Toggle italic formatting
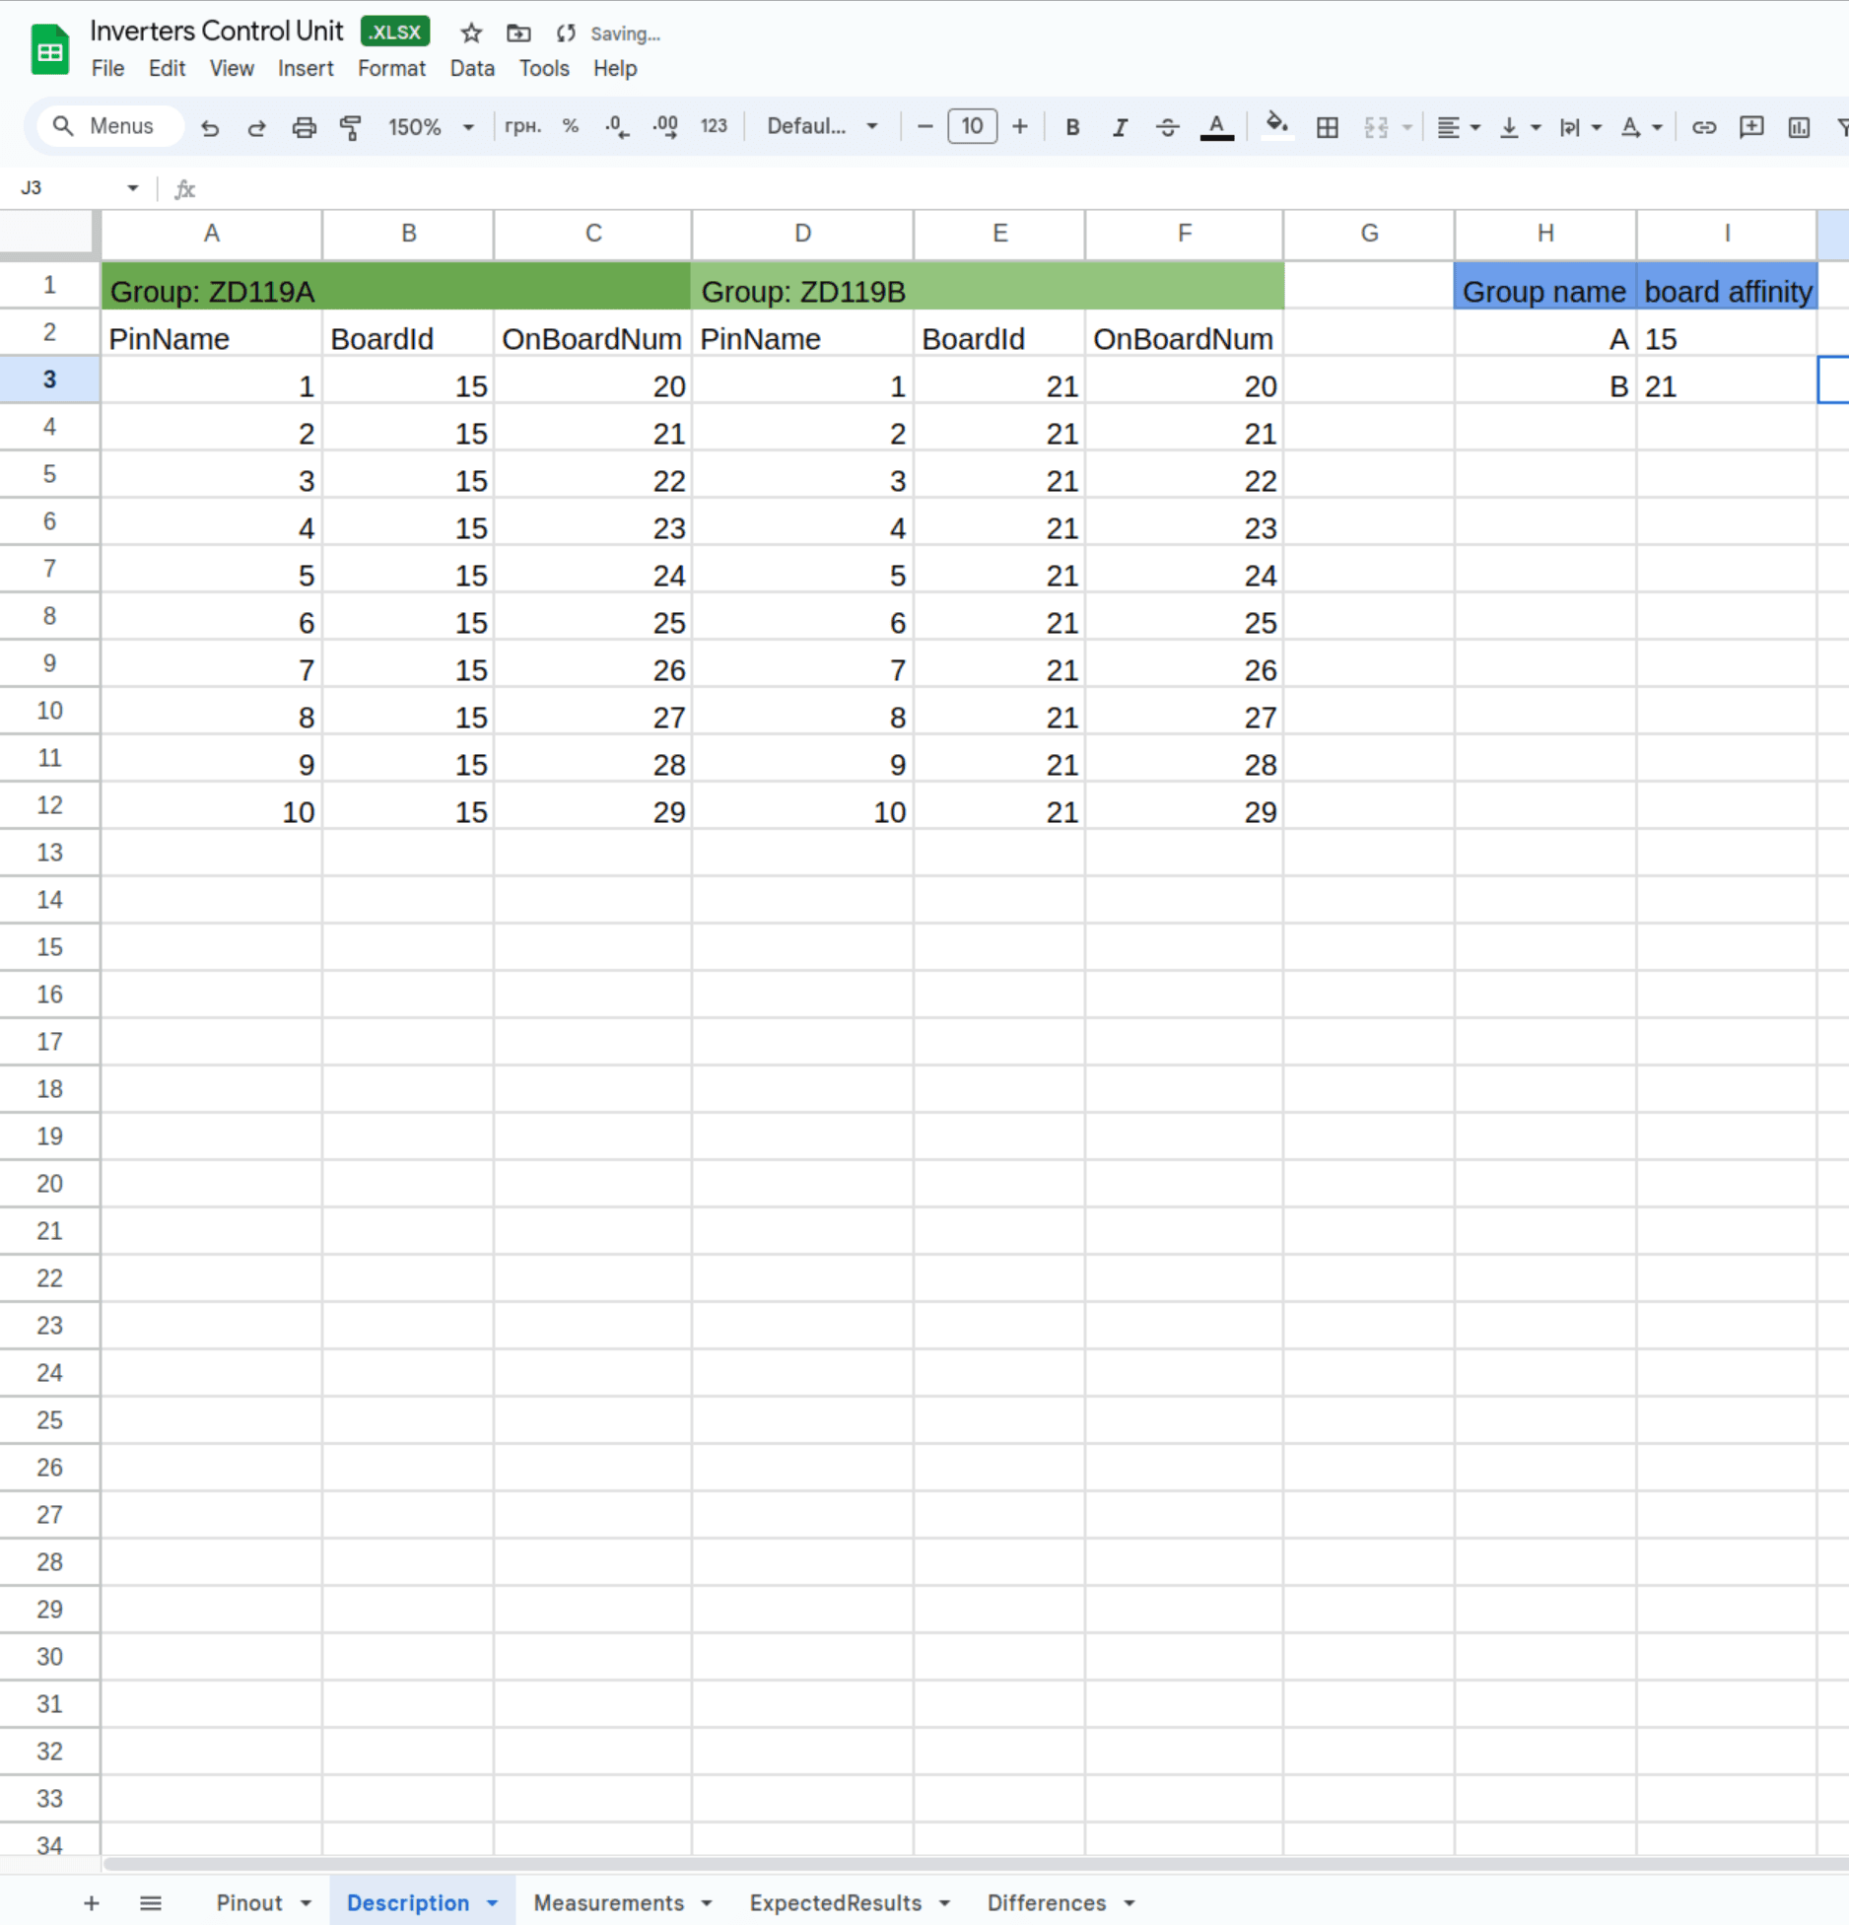Image resolution: width=1849 pixels, height=1925 pixels. [1121, 127]
